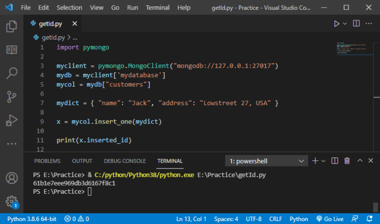Click the Spaces: 4 indentation setting
This screenshot has width=380, height=224.
[x=226, y=219]
